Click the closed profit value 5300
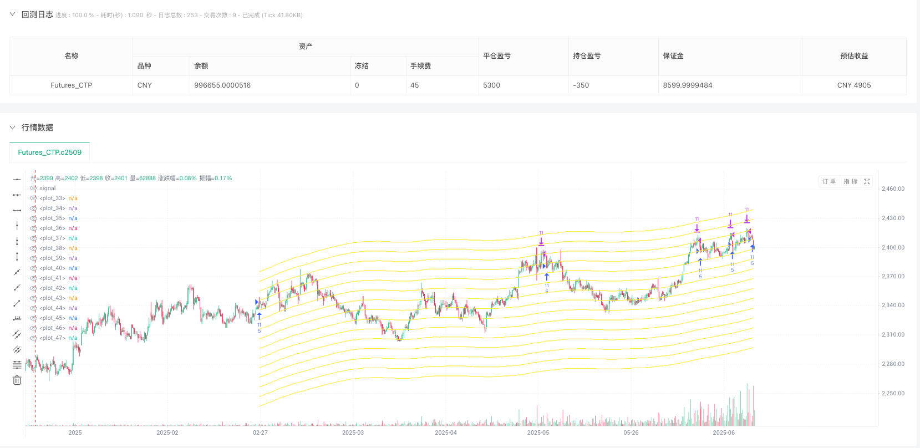 tap(491, 85)
